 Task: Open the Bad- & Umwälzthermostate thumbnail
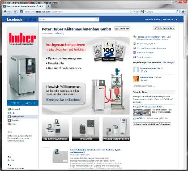(x=56, y=129)
